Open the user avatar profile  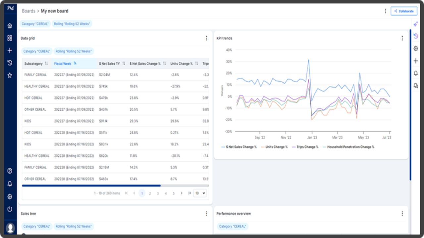click(10, 228)
